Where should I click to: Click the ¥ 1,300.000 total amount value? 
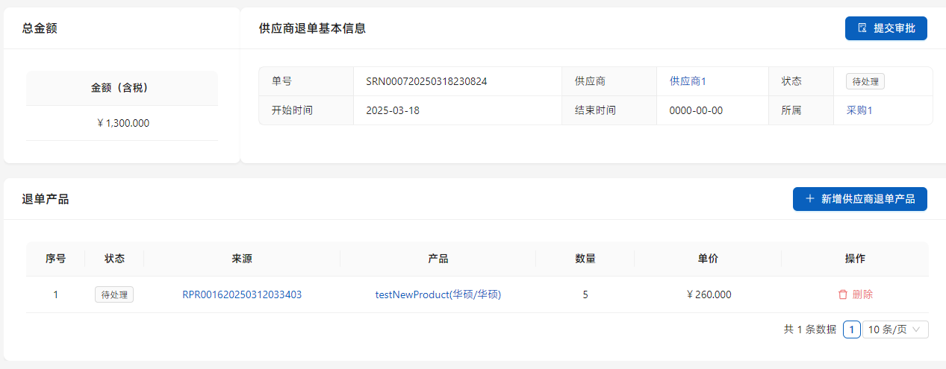point(122,123)
